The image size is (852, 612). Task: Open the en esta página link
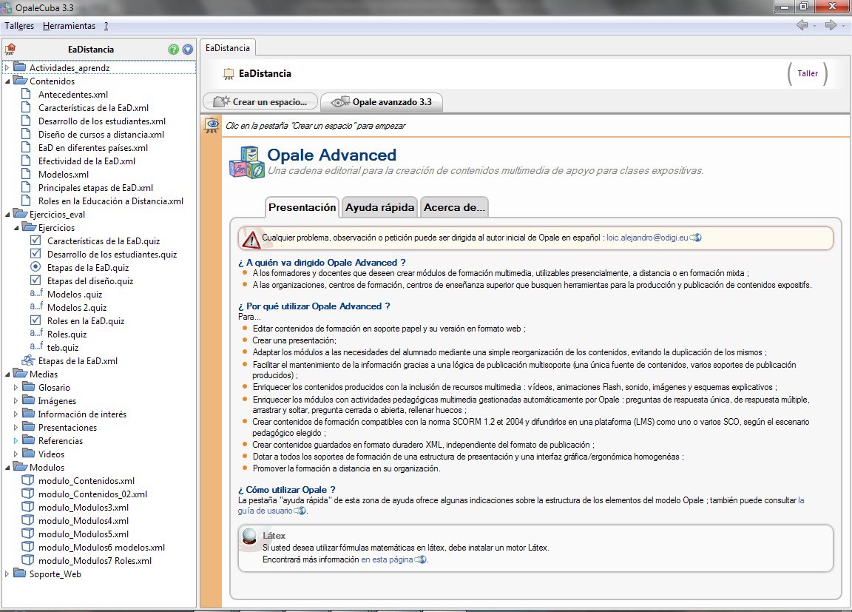click(x=387, y=559)
